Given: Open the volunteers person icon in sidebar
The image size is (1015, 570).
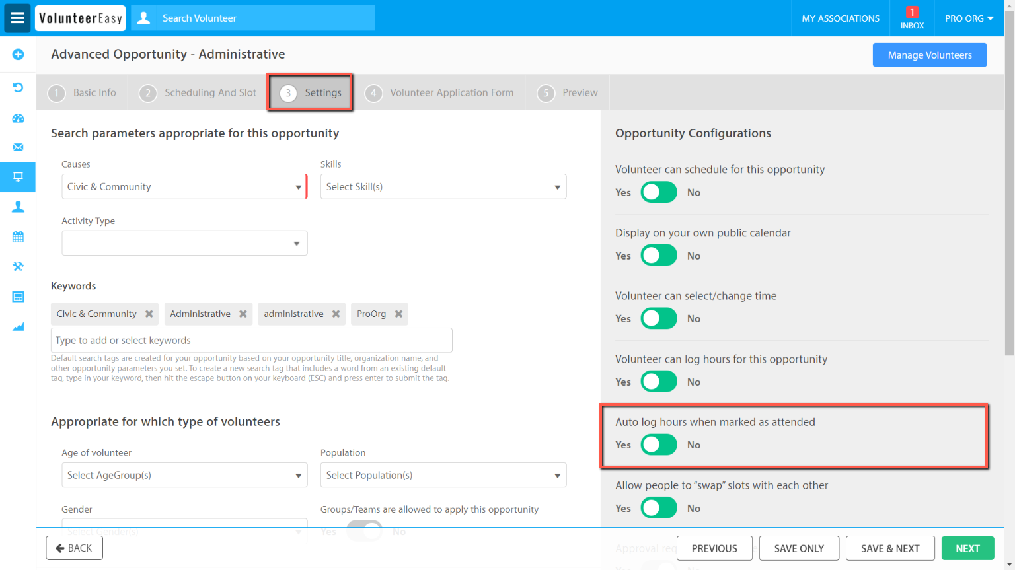Looking at the screenshot, I should 18,207.
